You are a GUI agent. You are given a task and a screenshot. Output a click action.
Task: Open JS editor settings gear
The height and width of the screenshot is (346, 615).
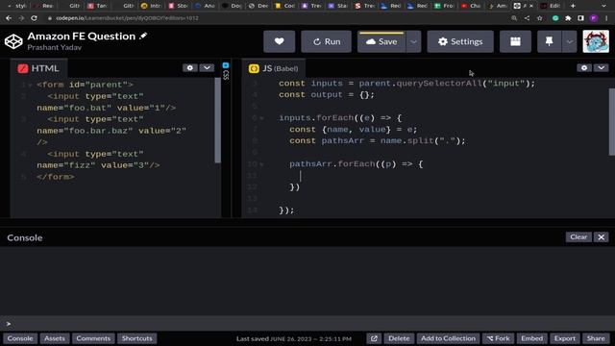584,68
